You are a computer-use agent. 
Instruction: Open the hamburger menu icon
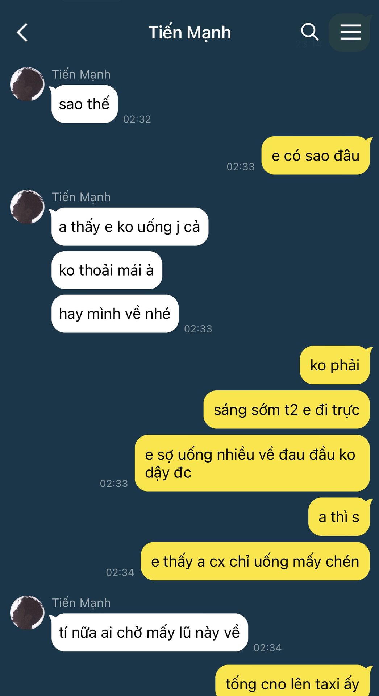point(350,32)
